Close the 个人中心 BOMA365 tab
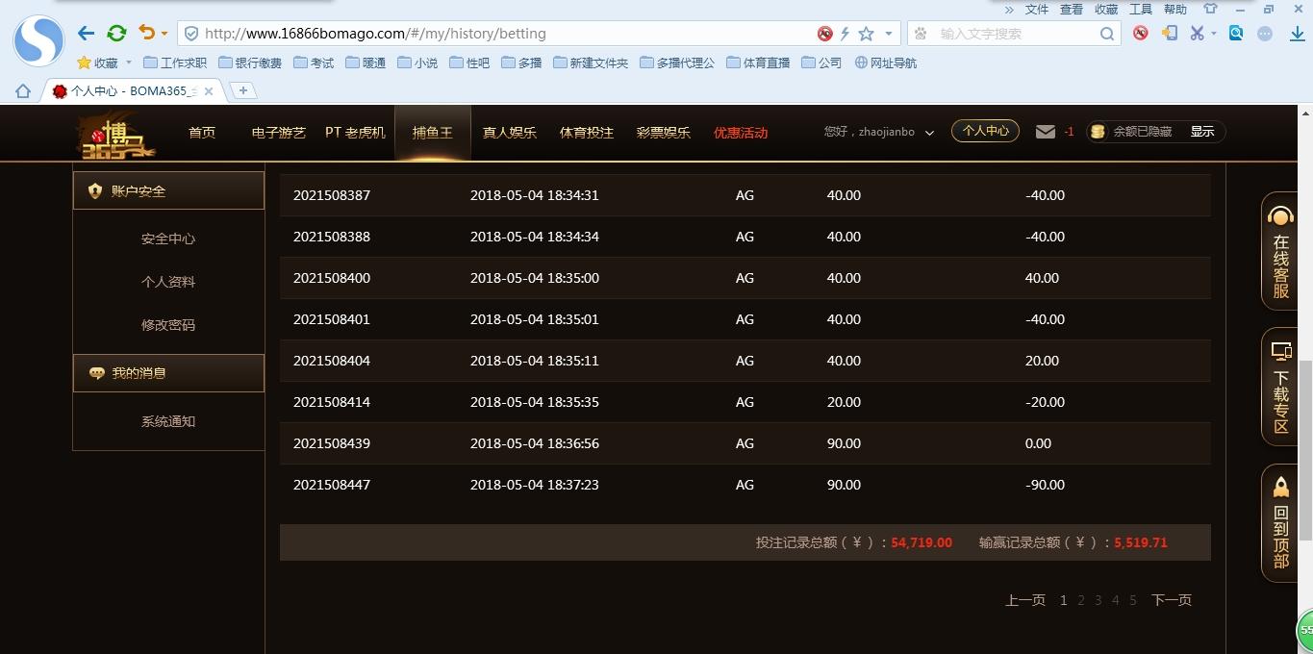Image resolution: width=1313 pixels, height=654 pixels. [209, 90]
